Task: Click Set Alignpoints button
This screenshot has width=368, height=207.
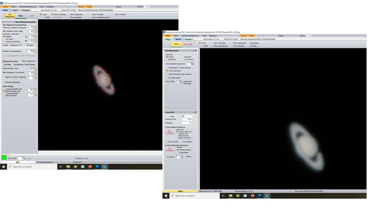Action: pos(10,16)
